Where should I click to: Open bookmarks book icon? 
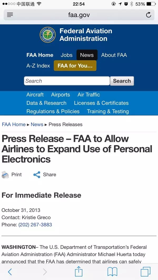click(112, 272)
